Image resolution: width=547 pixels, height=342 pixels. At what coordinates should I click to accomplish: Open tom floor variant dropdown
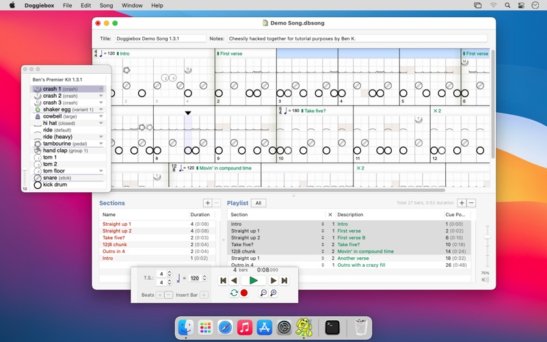[101, 171]
